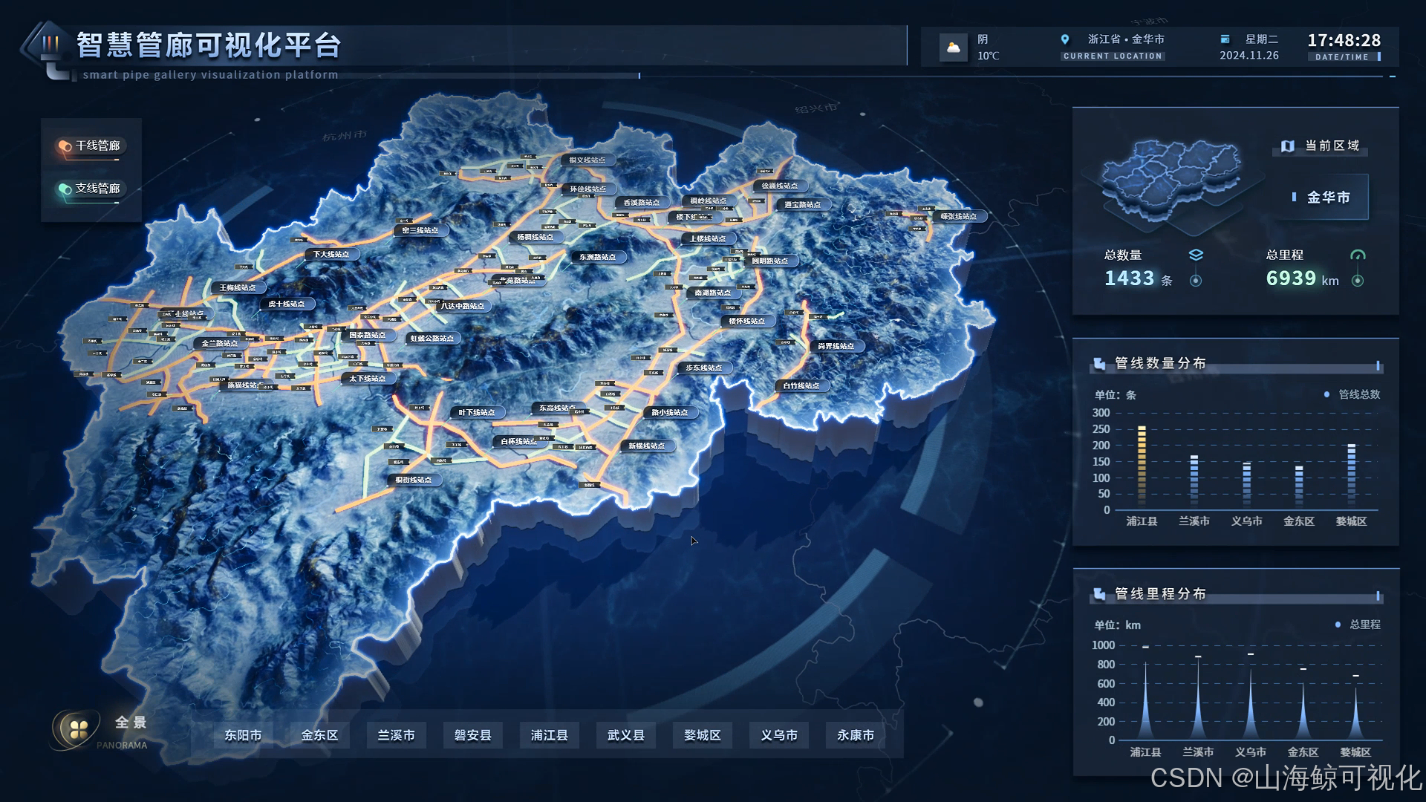Click the panorama icon above PANORAMA label
This screenshot has height=802, width=1426.
(x=76, y=728)
